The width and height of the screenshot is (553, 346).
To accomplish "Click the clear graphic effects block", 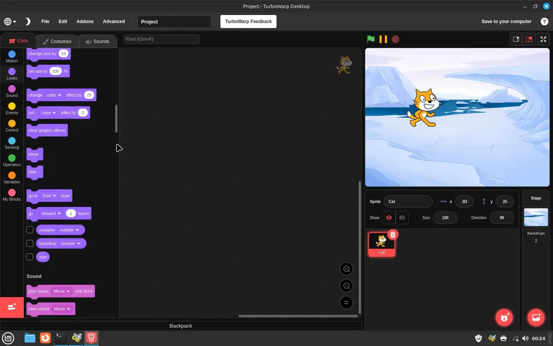I will tap(47, 130).
